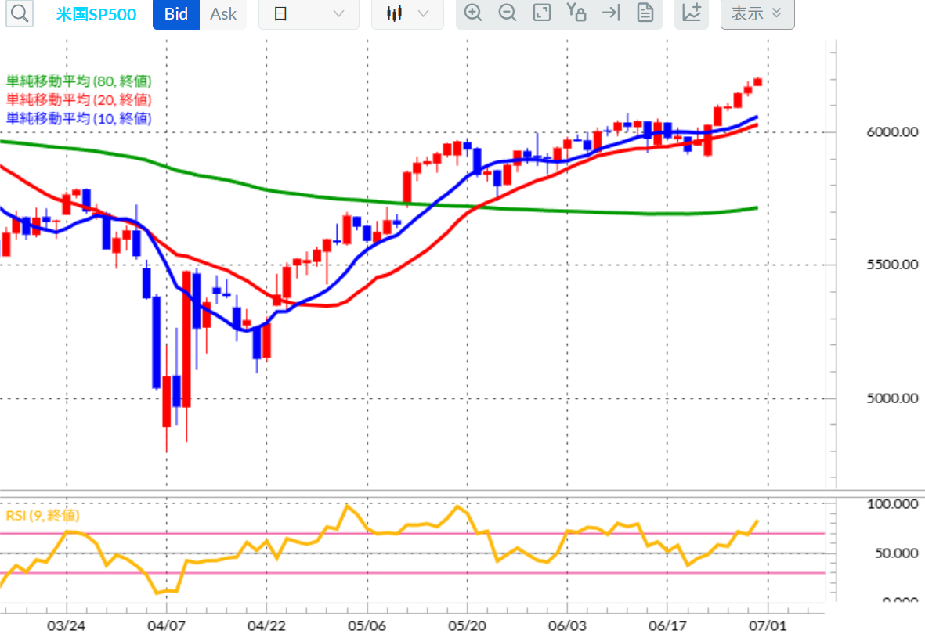The image size is (925, 634).
Task: Click the 5000.00 price axis label
Action: 892,398
